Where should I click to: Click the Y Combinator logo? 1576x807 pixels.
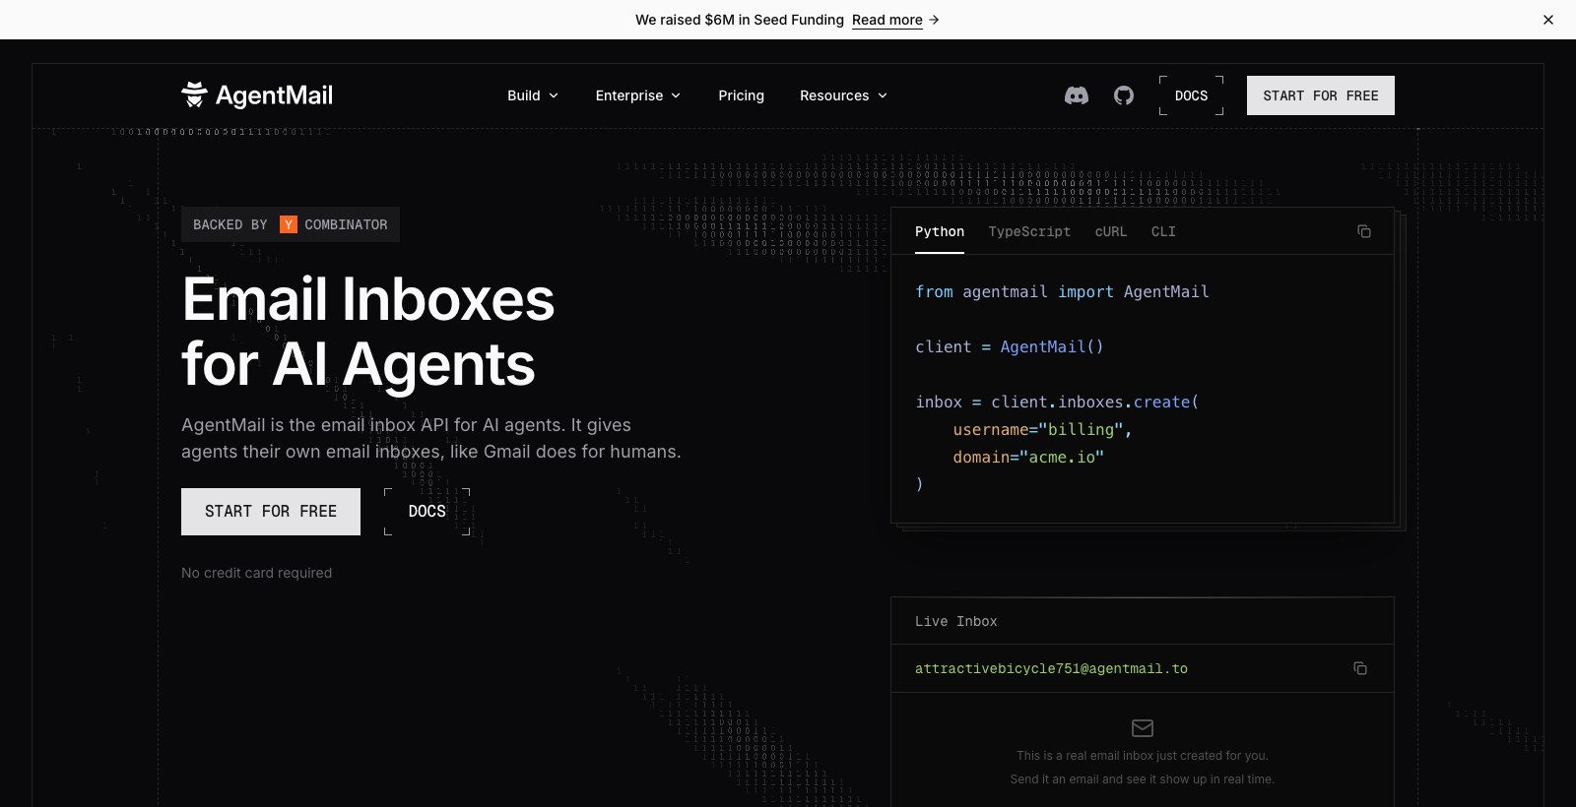click(289, 224)
